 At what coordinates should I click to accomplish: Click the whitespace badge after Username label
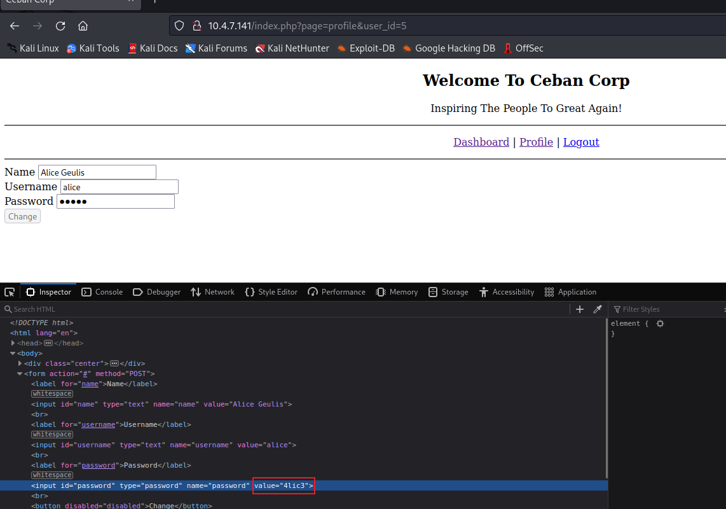(52, 435)
